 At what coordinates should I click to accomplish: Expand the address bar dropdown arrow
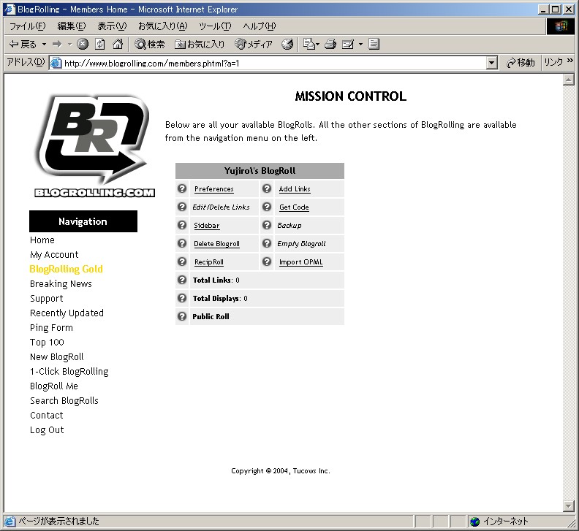(x=491, y=63)
